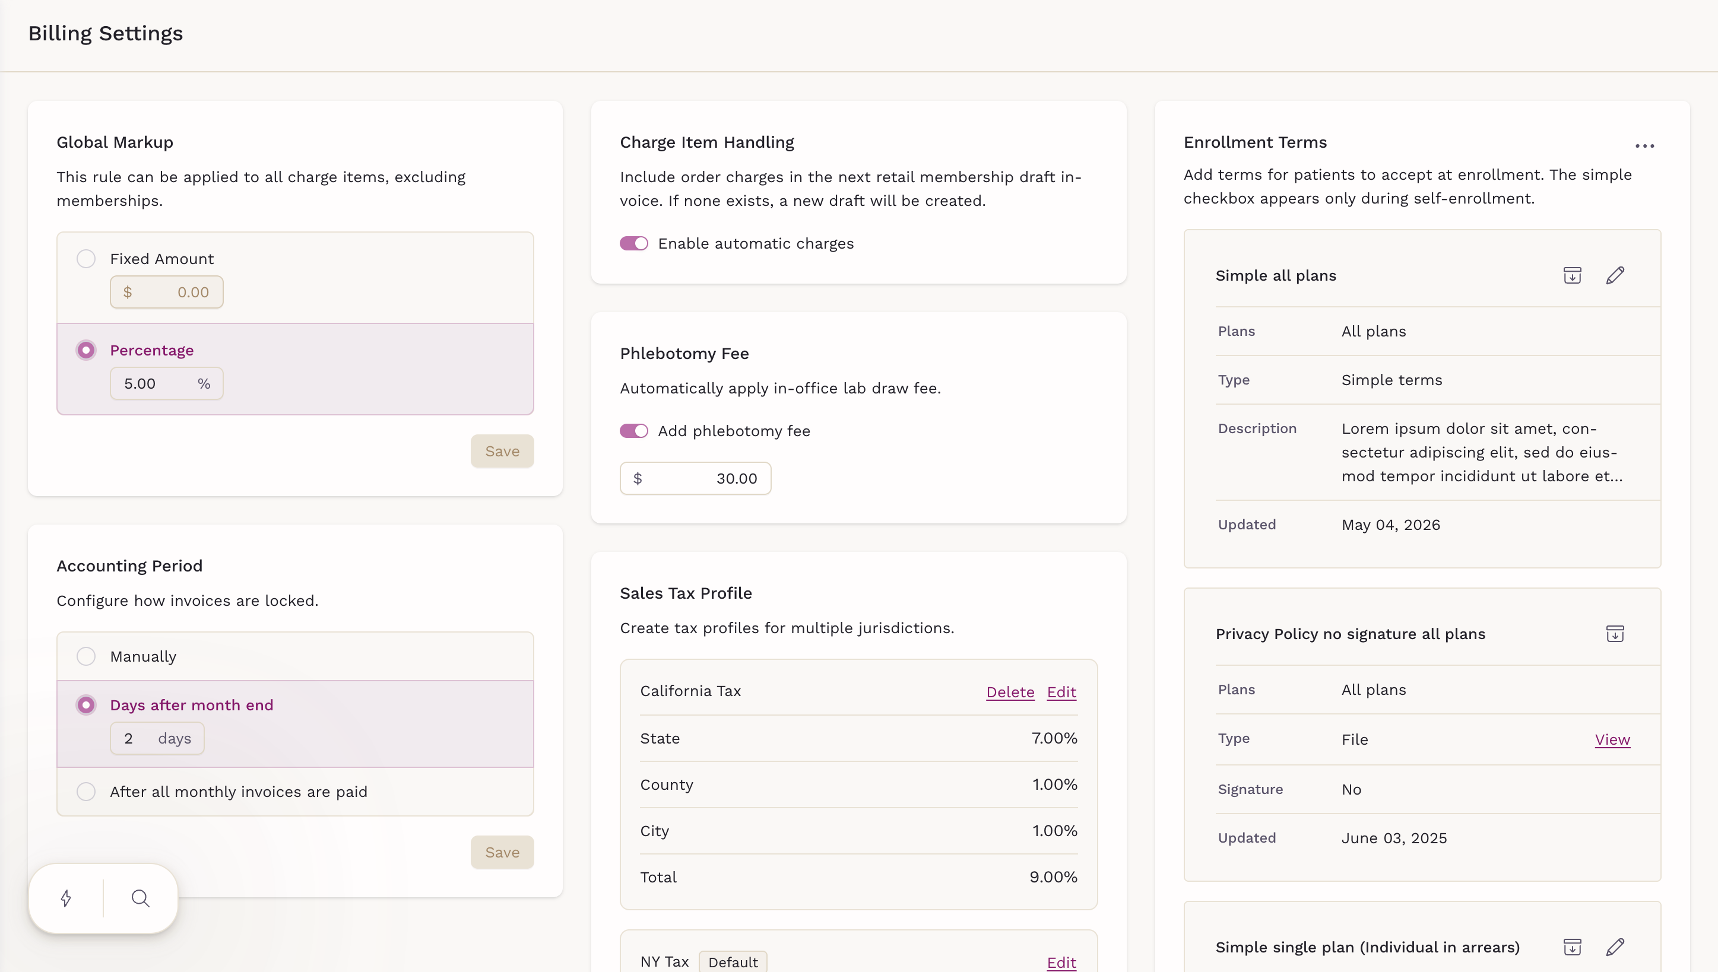
Task: Archive the Simple all plans terms
Action: [1573, 276]
